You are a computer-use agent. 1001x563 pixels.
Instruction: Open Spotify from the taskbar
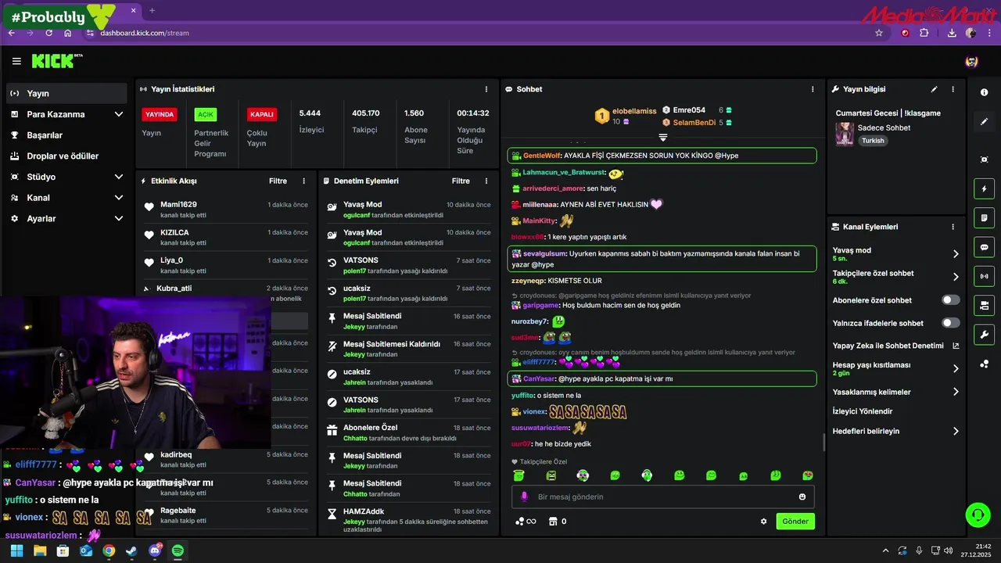(x=178, y=550)
